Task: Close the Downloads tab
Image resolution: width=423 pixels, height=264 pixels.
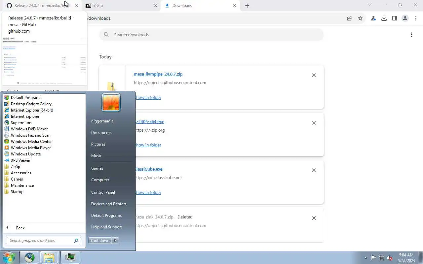Action: (235, 6)
